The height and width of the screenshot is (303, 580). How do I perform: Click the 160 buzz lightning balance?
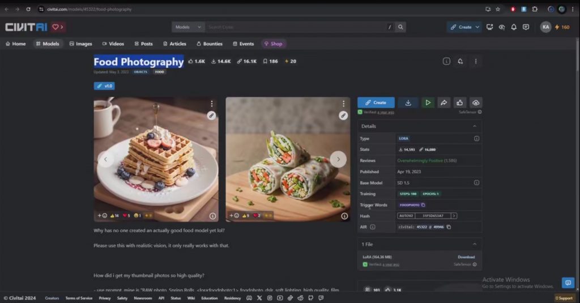(x=562, y=27)
